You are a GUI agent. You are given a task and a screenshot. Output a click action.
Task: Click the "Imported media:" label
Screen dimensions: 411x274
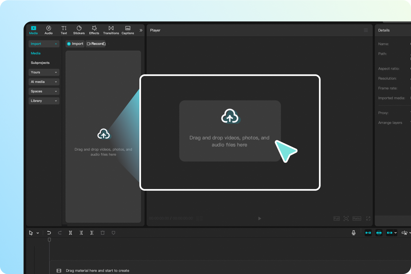(392, 98)
